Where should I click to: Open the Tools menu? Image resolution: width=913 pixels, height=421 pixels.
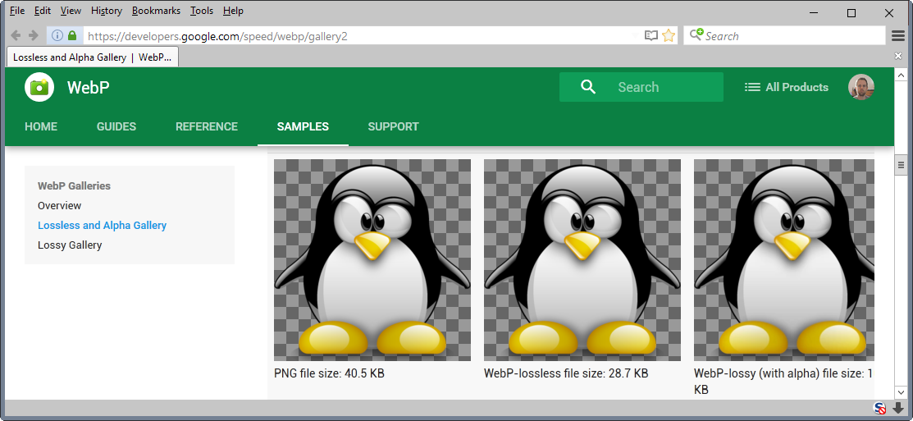(x=202, y=11)
